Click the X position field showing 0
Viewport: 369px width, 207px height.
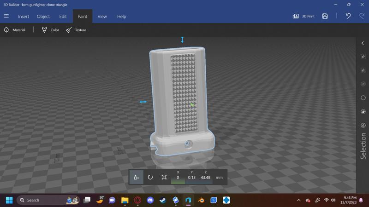click(178, 178)
